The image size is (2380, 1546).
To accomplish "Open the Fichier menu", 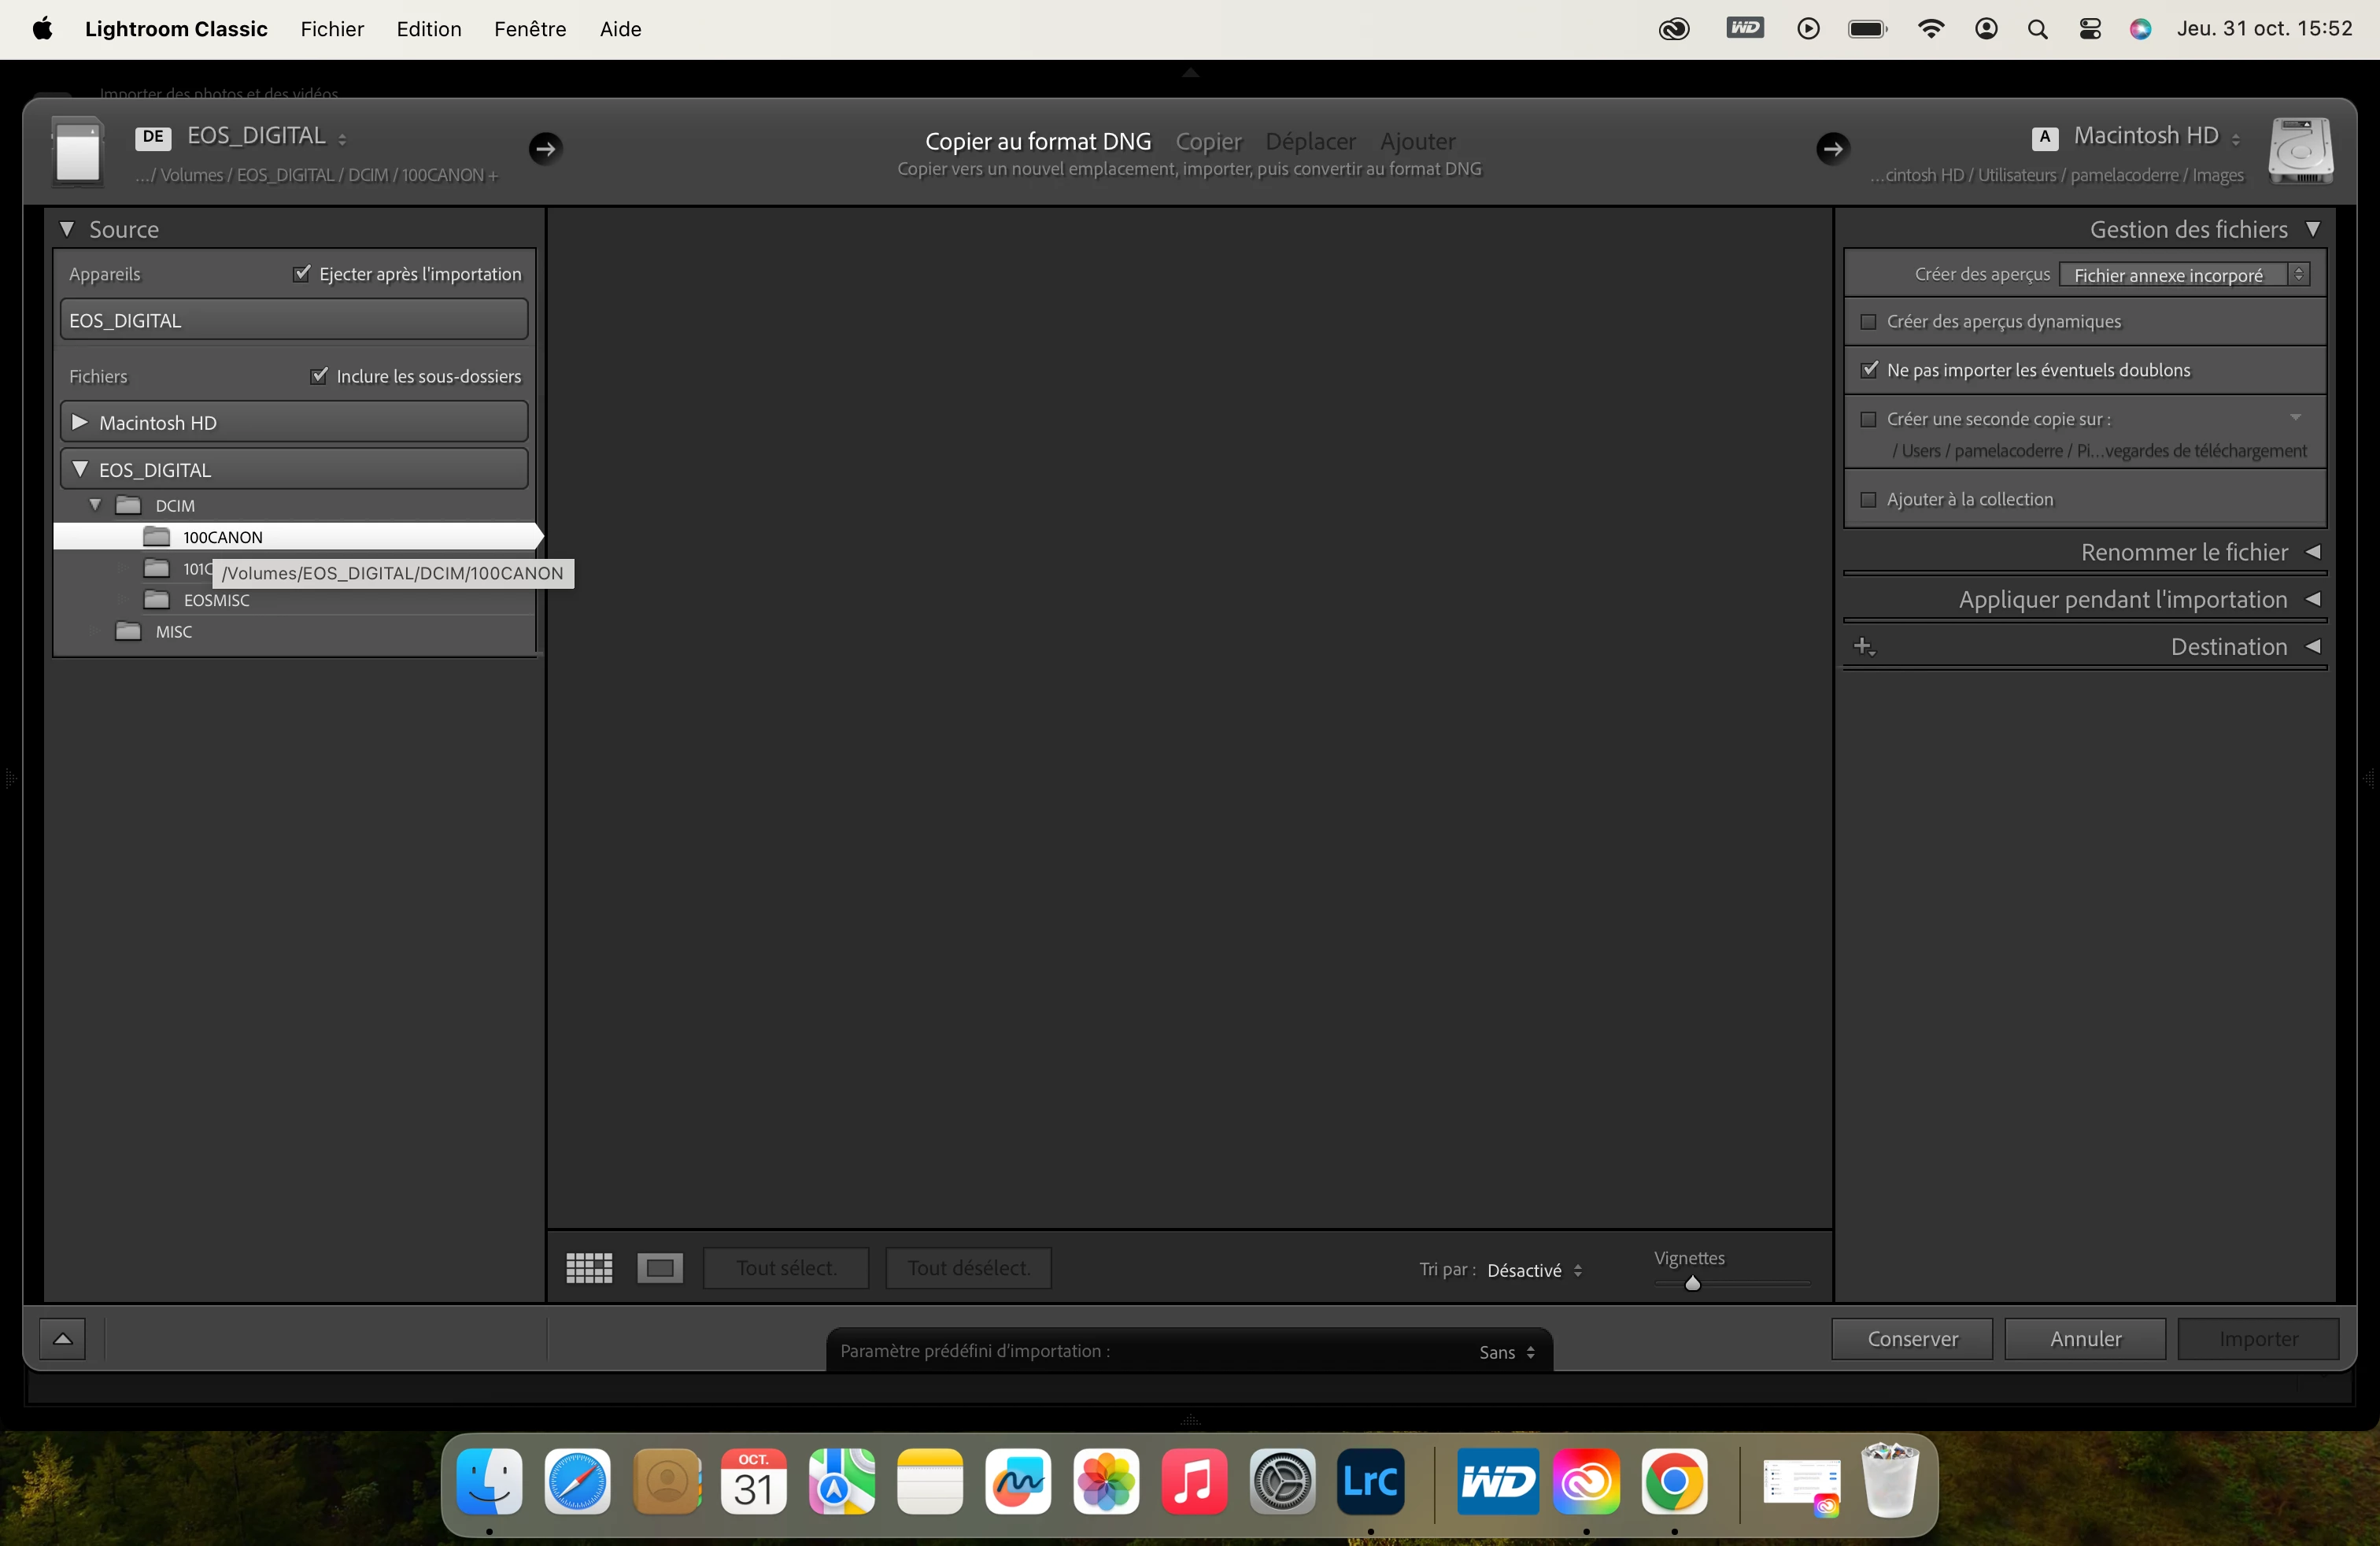I will pos(332,29).
